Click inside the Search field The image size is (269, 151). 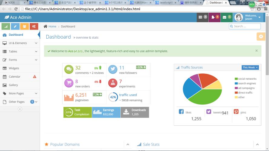(x=245, y=26)
